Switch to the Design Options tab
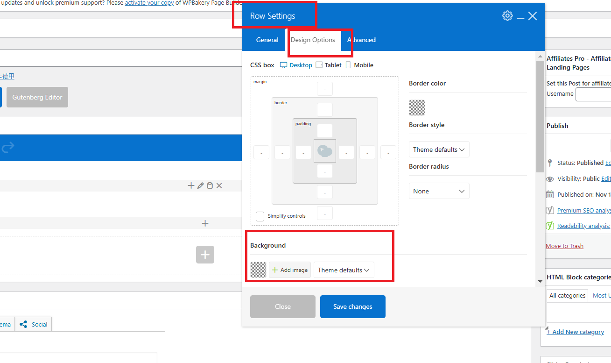611x363 pixels. (313, 40)
